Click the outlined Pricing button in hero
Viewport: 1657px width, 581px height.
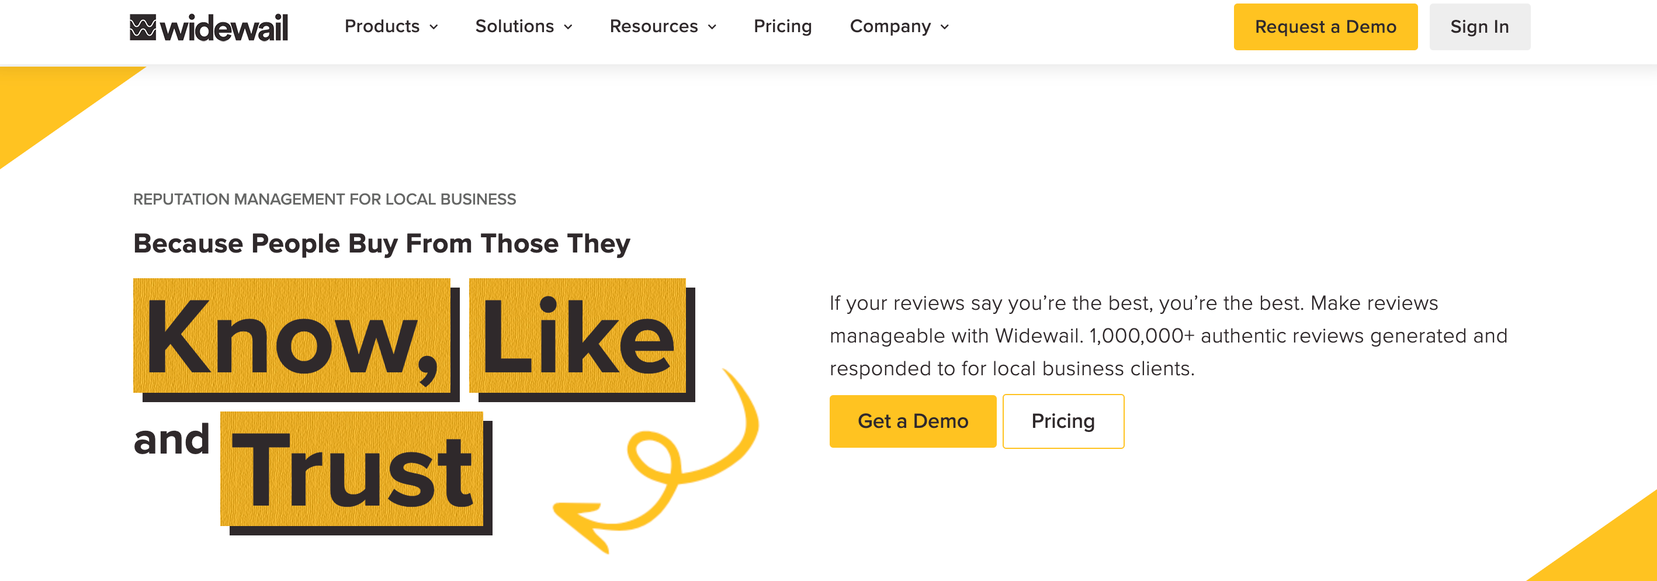coord(1063,421)
